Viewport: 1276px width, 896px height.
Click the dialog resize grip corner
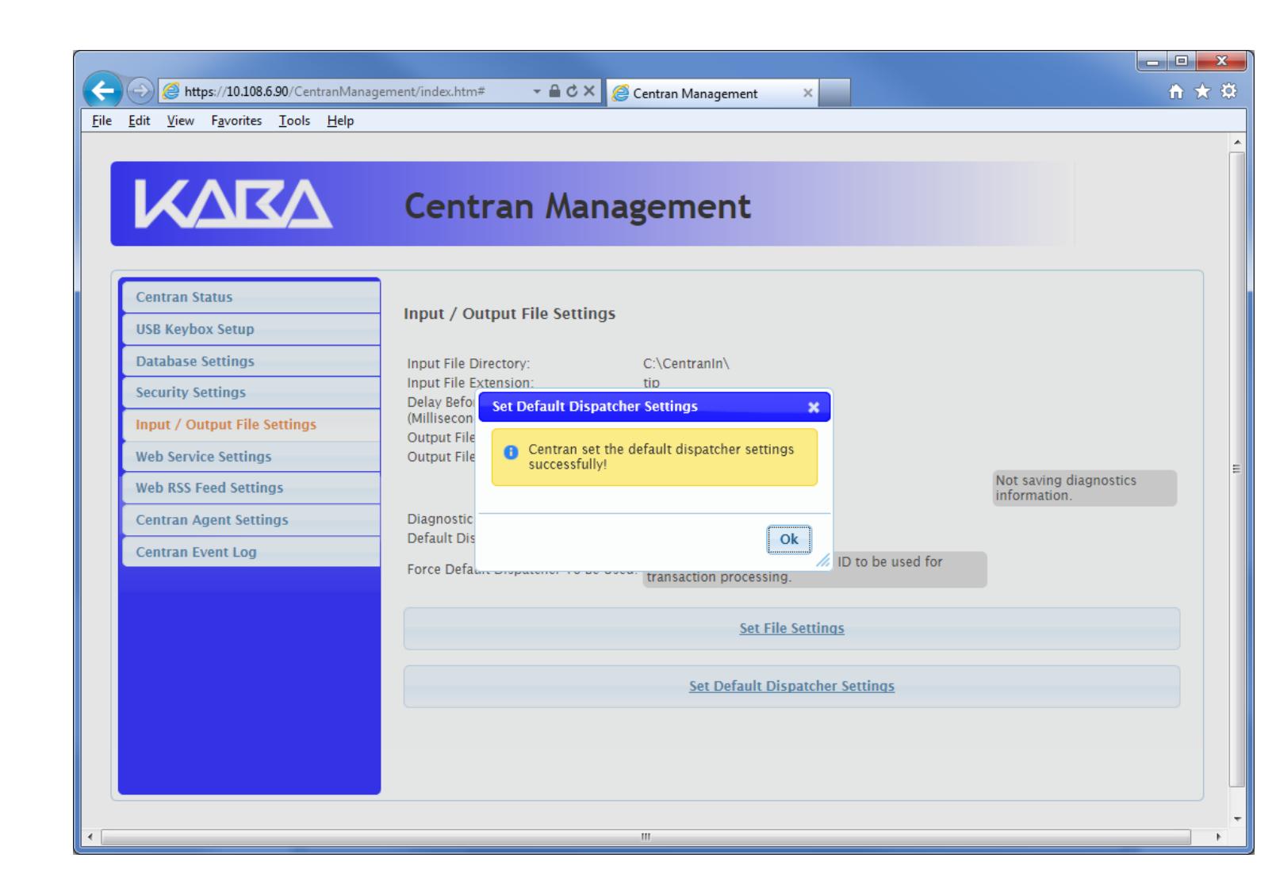tap(825, 561)
